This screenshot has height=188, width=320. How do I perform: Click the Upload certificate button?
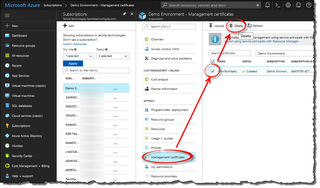point(216,26)
